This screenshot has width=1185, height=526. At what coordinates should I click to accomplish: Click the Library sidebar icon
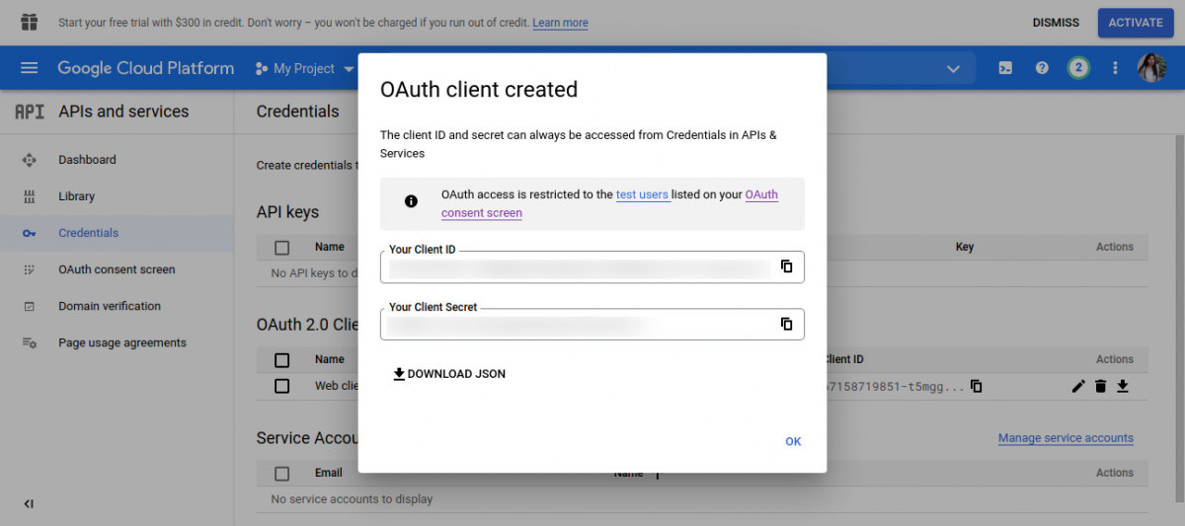(29, 196)
